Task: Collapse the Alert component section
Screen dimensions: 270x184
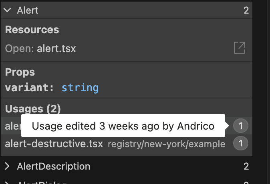Action: point(7,10)
